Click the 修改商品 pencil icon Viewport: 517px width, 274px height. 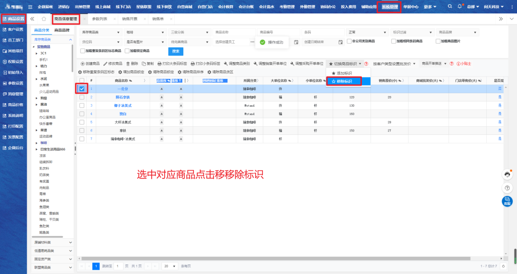[105, 64]
